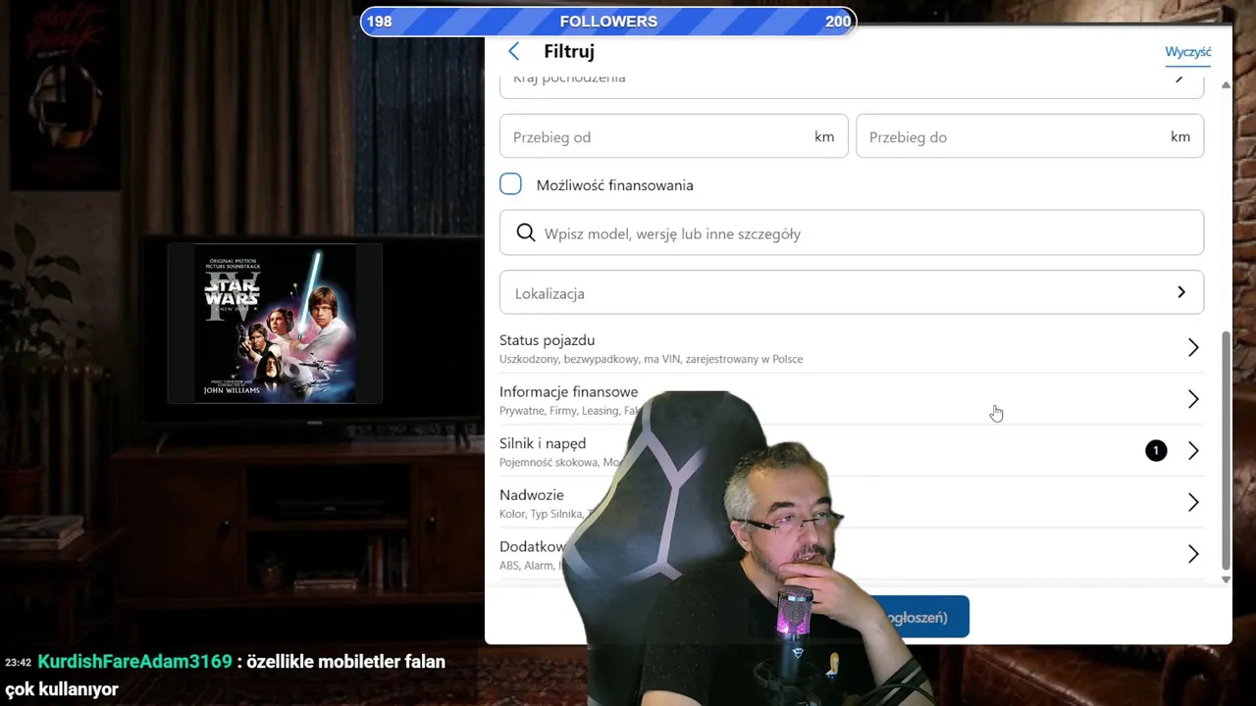
Task: Click the Wyczyść clear filters link
Action: pyautogui.click(x=1187, y=52)
